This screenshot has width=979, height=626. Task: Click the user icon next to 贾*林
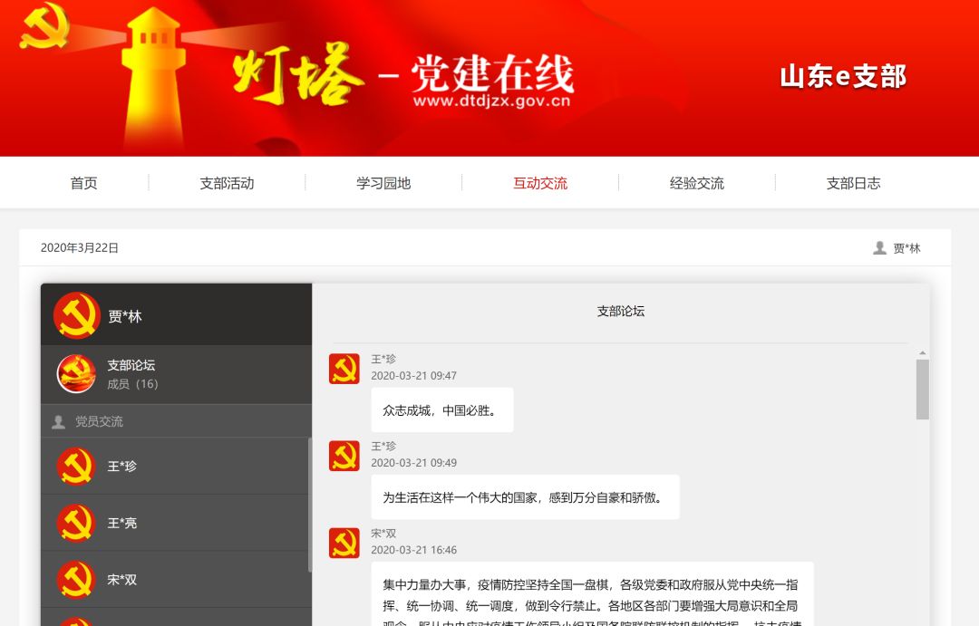[x=879, y=248]
